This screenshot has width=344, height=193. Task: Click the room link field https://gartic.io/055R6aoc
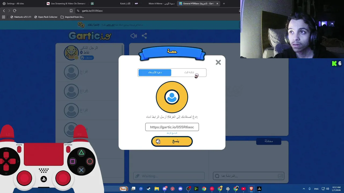[x=172, y=127]
